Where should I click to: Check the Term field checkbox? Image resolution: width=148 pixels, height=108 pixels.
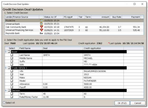tap(12, 94)
